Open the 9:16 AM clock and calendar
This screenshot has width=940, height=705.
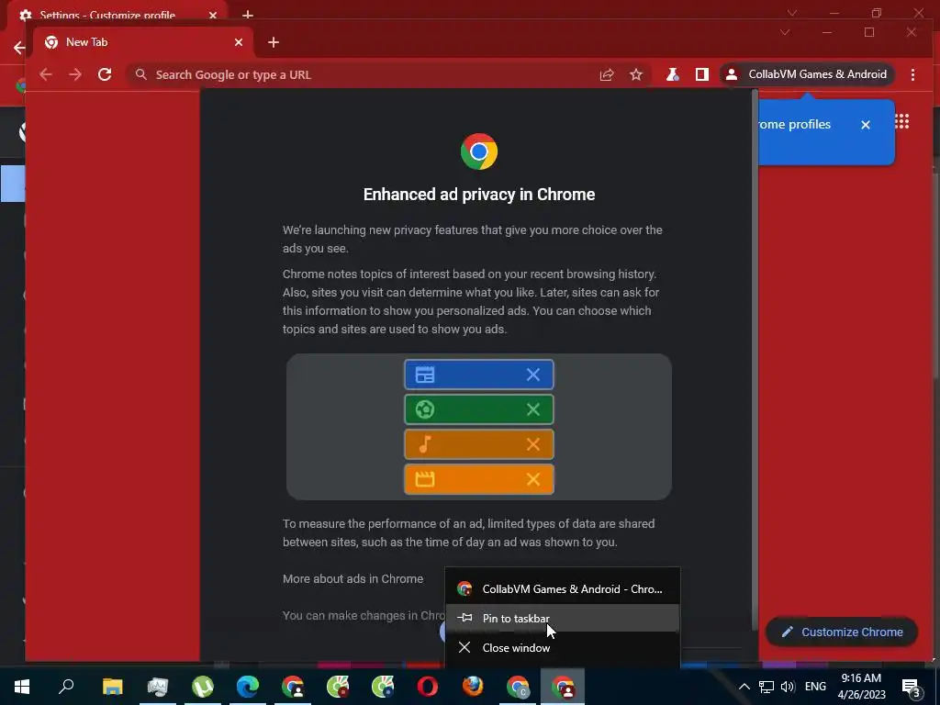pyautogui.click(x=861, y=687)
